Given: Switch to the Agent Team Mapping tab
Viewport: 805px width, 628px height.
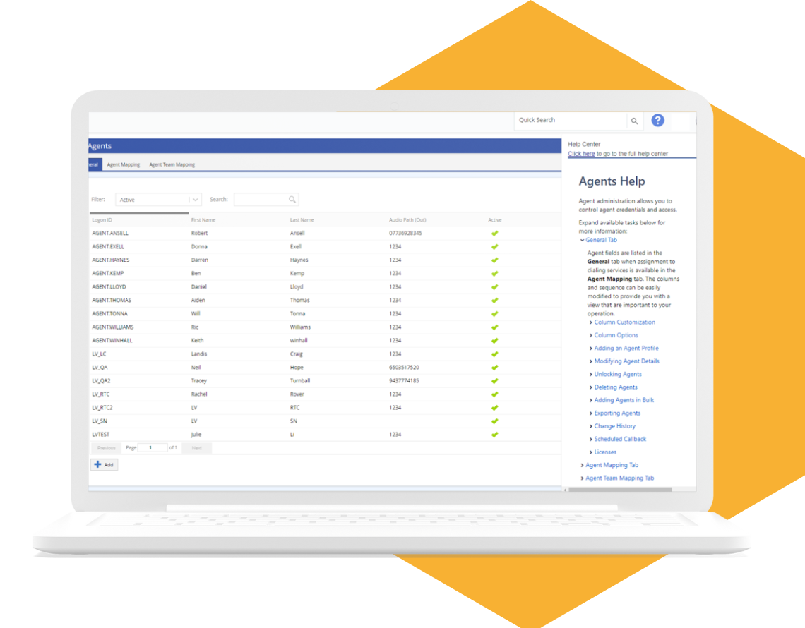Looking at the screenshot, I should pos(172,164).
